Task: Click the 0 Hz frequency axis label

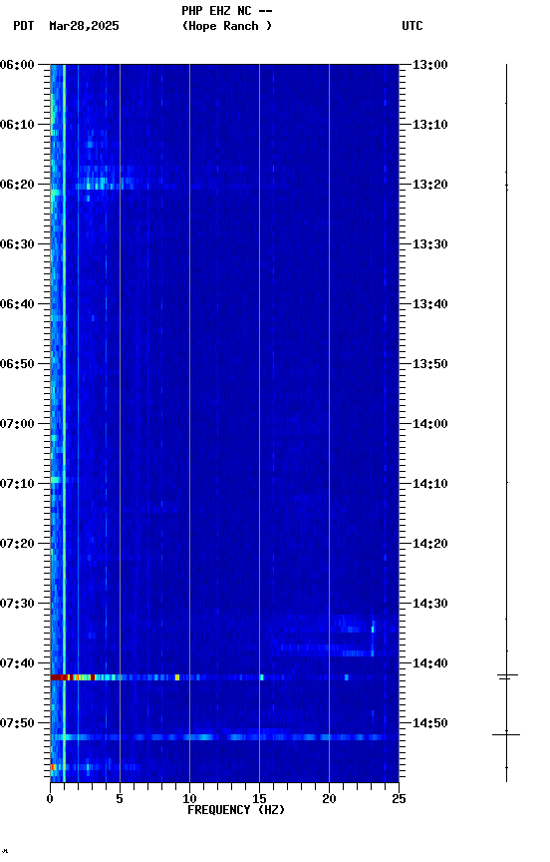Action: (x=50, y=799)
